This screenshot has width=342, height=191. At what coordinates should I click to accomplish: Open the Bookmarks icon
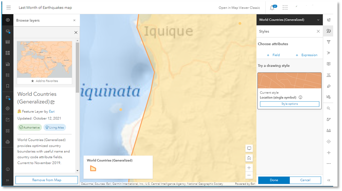8,86
